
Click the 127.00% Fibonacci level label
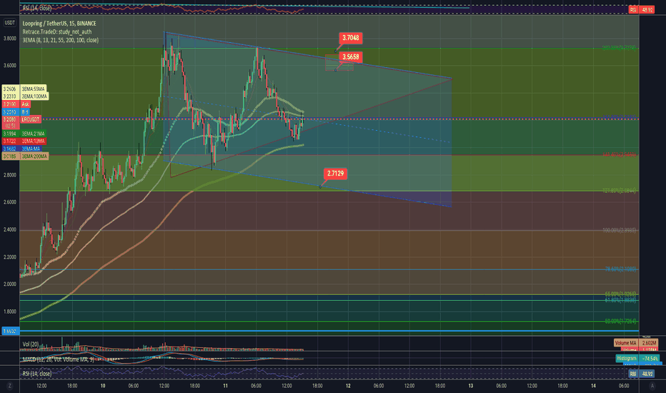pos(620,191)
